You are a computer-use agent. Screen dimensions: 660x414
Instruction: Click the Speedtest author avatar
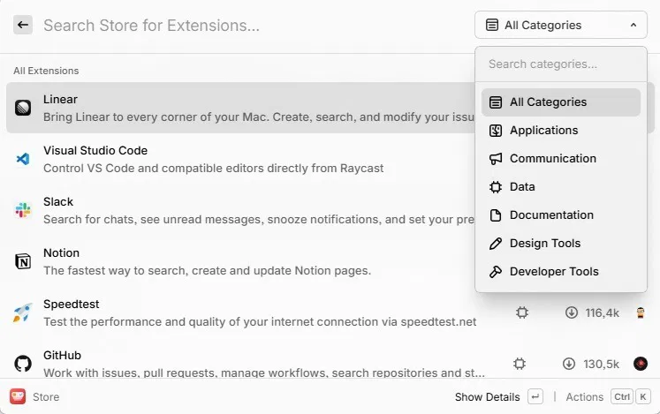click(641, 312)
